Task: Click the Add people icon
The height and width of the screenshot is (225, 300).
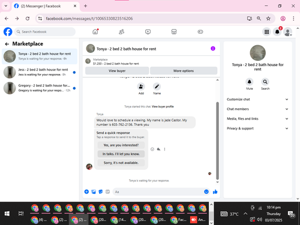Action: coord(141,87)
